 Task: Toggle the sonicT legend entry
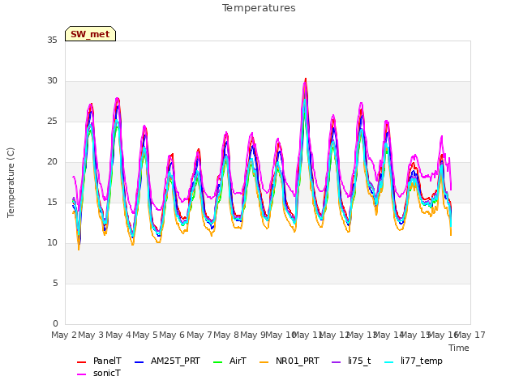coord(99,373)
